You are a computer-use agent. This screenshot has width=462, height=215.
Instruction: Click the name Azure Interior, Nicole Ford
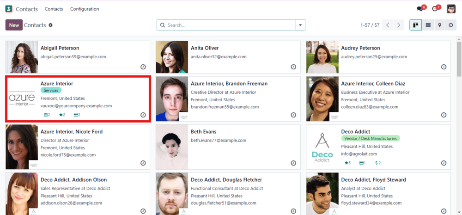pos(72,132)
